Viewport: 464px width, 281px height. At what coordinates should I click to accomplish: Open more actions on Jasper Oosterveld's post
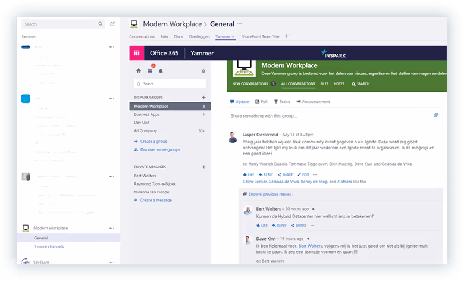tap(315, 174)
